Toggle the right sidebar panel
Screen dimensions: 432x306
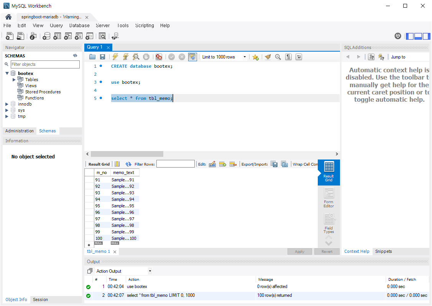(426, 36)
